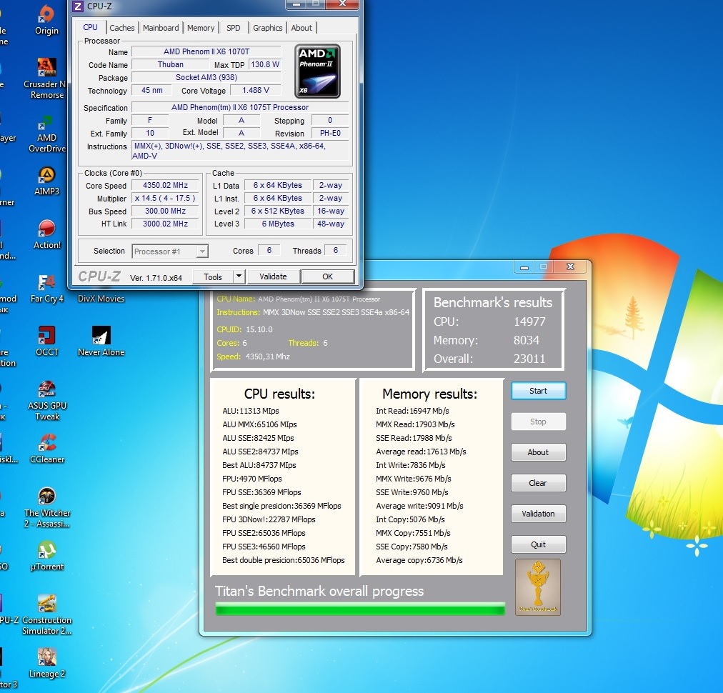Image resolution: width=723 pixels, height=693 pixels.
Task: Click OK to close CPU-Z
Action: click(x=327, y=276)
